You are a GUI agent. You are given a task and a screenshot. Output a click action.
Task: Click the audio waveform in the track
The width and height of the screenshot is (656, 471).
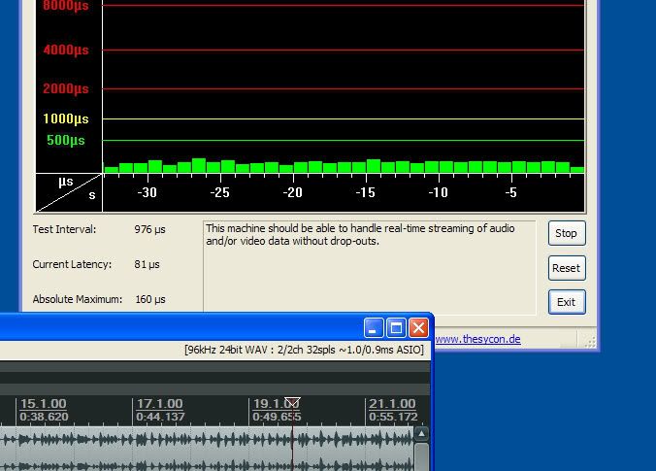(x=207, y=449)
